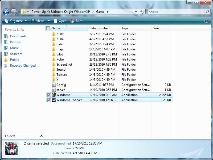213x160 pixels.
Task: Click the WindomXP Server file name
Action: point(69,100)
